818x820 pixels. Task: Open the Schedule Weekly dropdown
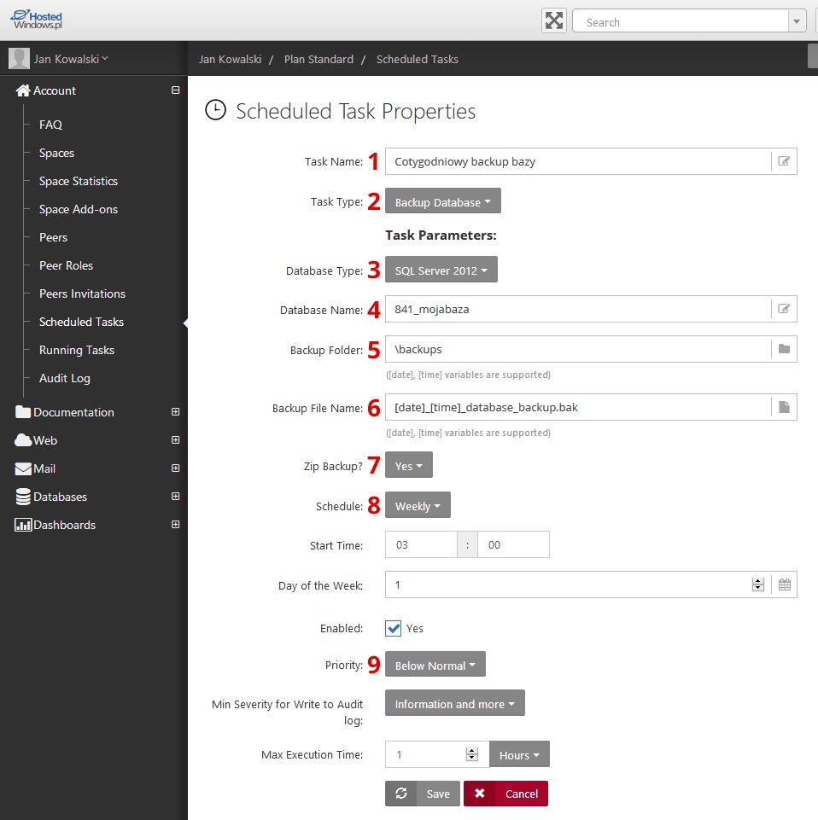point(418,504)
